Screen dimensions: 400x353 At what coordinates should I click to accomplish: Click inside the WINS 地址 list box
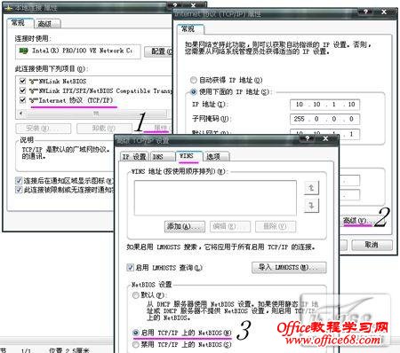click(x=215, y=198)
